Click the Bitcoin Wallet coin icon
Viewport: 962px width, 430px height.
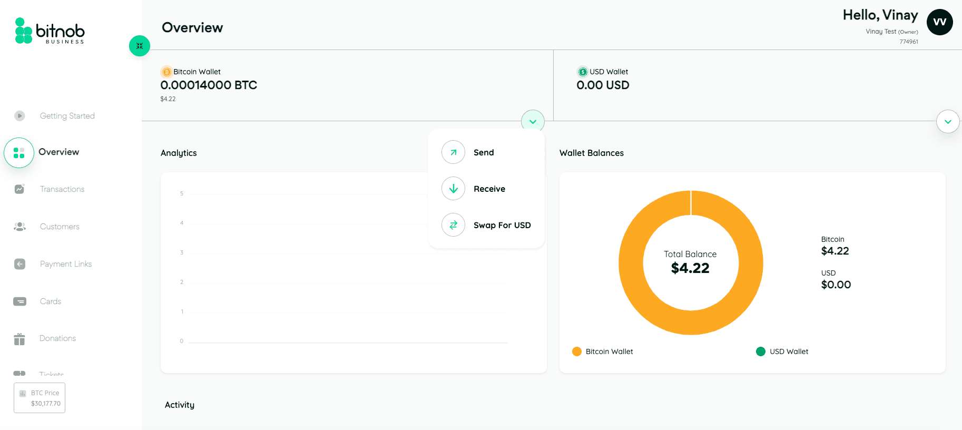coord(166,72)
